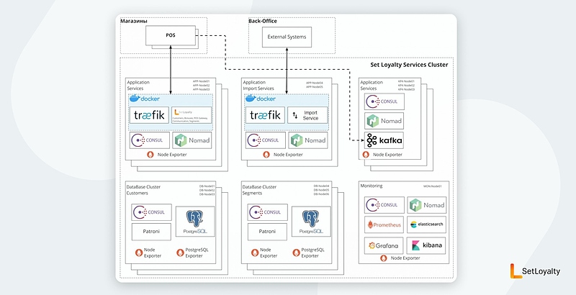Click the Kibana logo
Screen dimensions: 576x295
(426, 246)
